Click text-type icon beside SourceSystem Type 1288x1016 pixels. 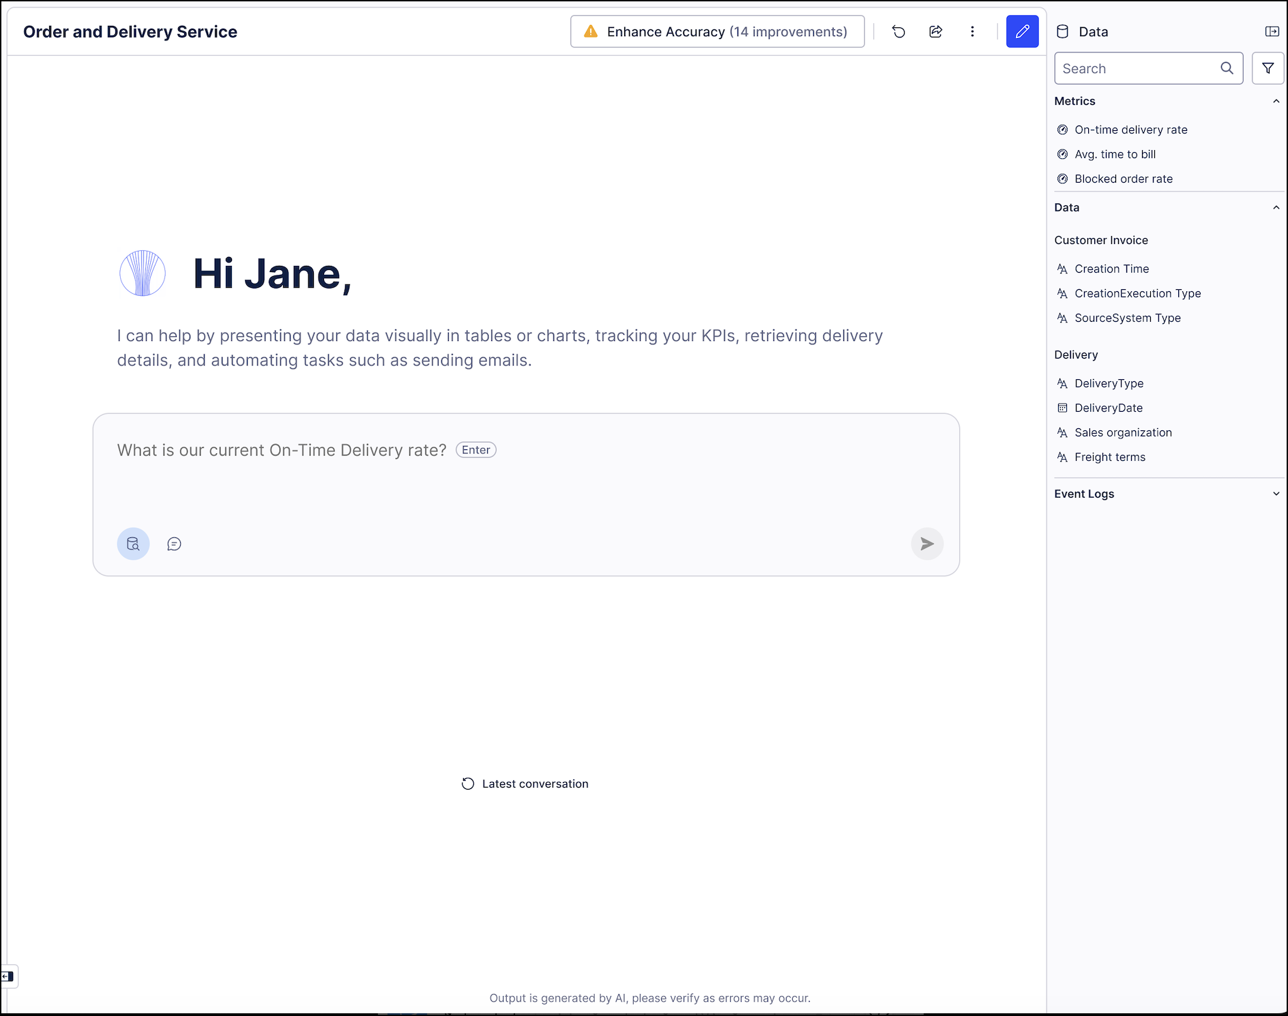pyautogui.click(x=1062, y=318)
